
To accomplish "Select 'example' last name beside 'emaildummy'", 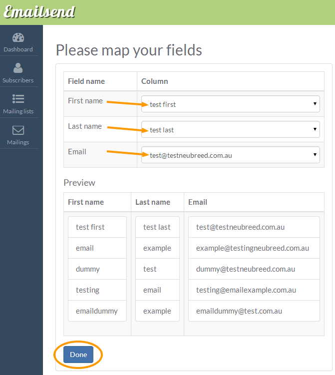I will (157, 311).
